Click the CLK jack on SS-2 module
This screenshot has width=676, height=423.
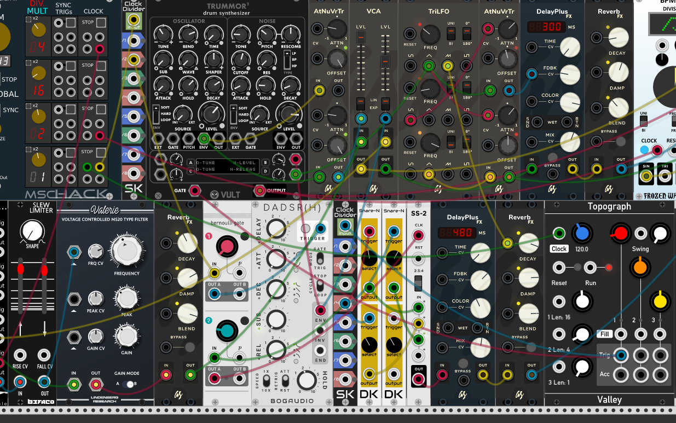coord(418,236)
